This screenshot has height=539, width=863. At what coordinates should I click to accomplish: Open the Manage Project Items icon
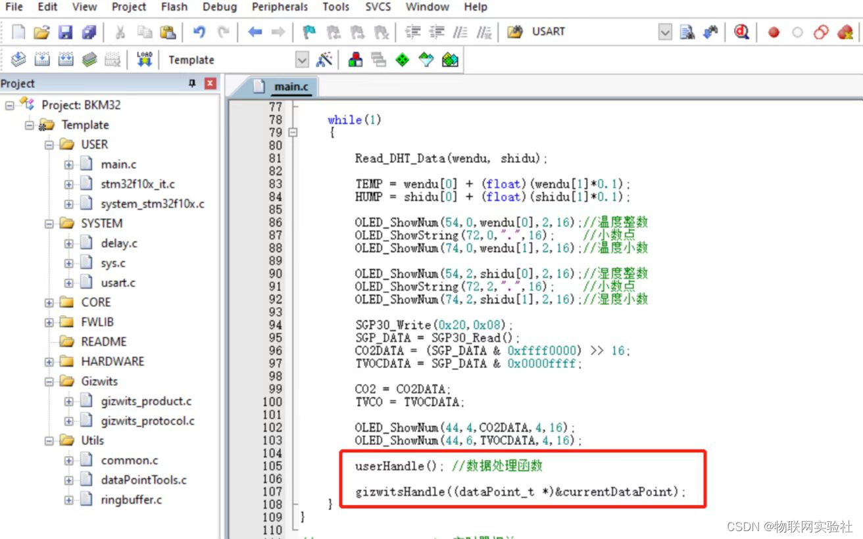click(x=355, y=60)
